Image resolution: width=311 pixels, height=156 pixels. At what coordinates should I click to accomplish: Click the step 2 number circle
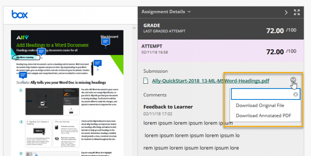pyautogui.click(x=21, y=122)
